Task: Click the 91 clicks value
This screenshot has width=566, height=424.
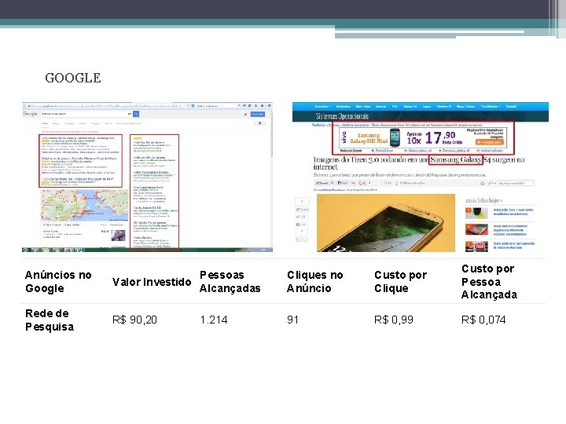Action: (x=292, y=320)
